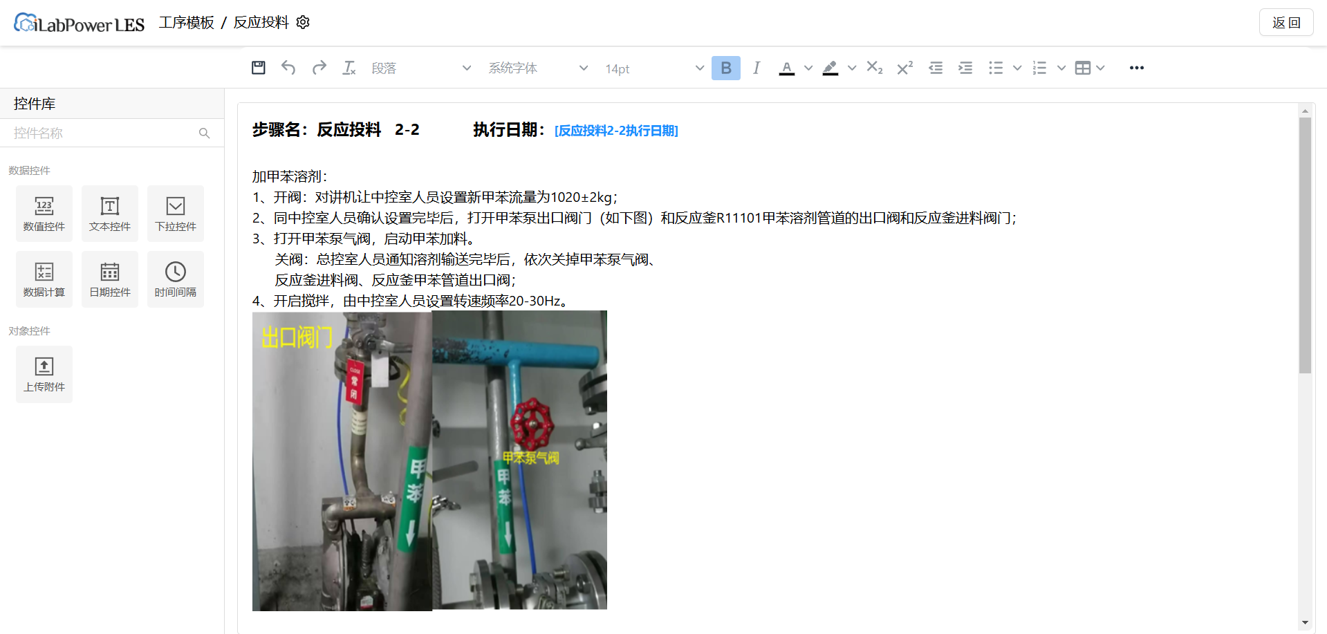1327x634 pixels.
Task: Increase the paragraph indent
Action: point(965,68)
